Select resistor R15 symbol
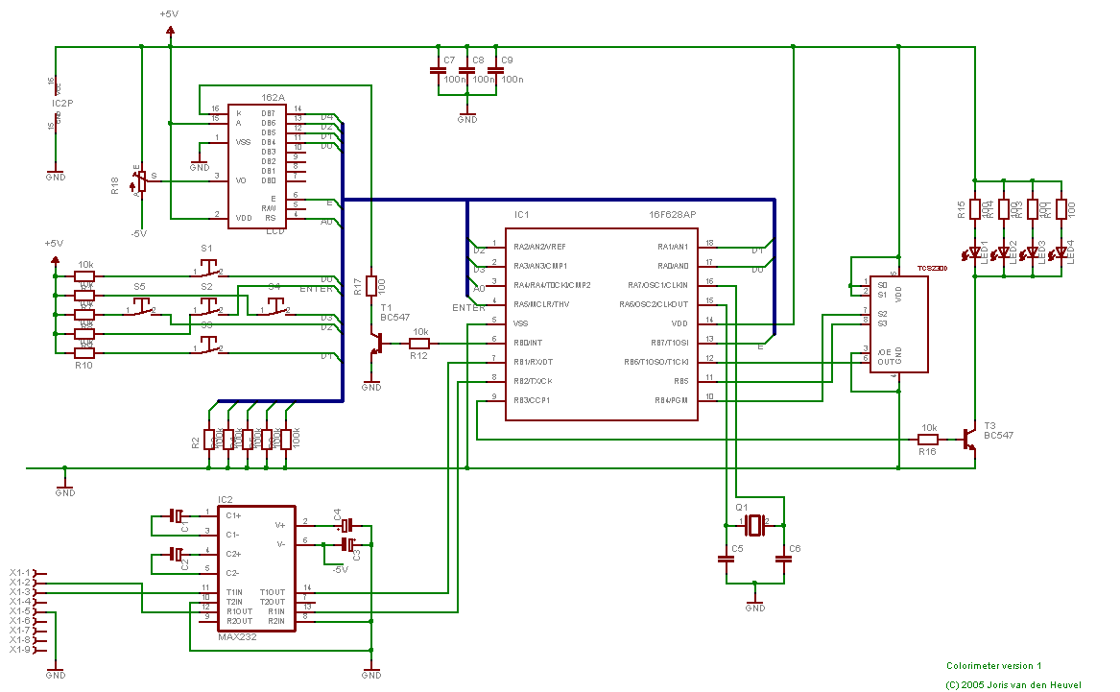The width and height of the screenshot is (1120, 692). [975, 209]
